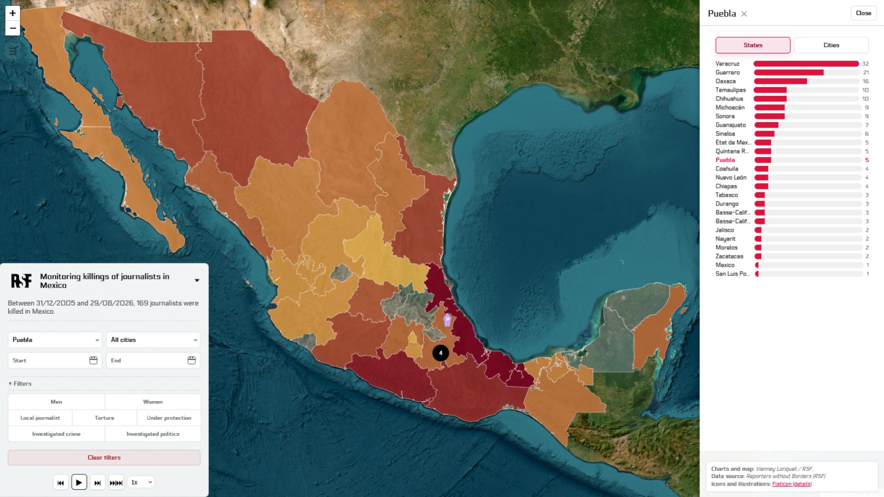Click the Veracruz bar in the chart
The image size is (884, 497).
tap(806, 64)
